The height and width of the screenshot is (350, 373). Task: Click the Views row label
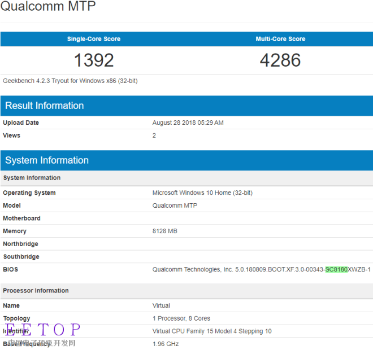point(11,135)
